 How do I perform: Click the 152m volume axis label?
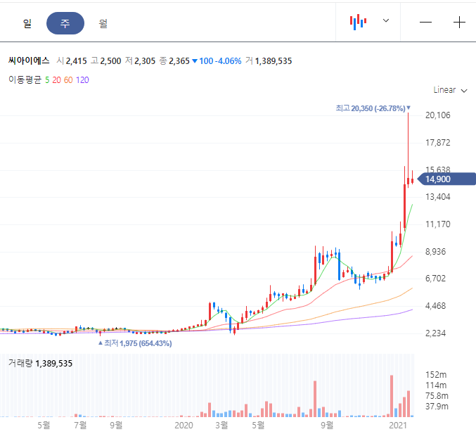point(436,375)
